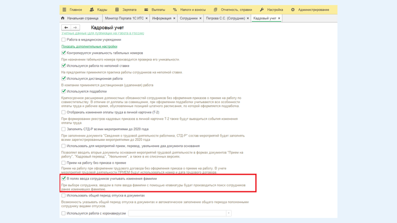Open the dropdown arrow of the коронавирус field
Screen dimensions: 397x223
[x=229, y=214]
